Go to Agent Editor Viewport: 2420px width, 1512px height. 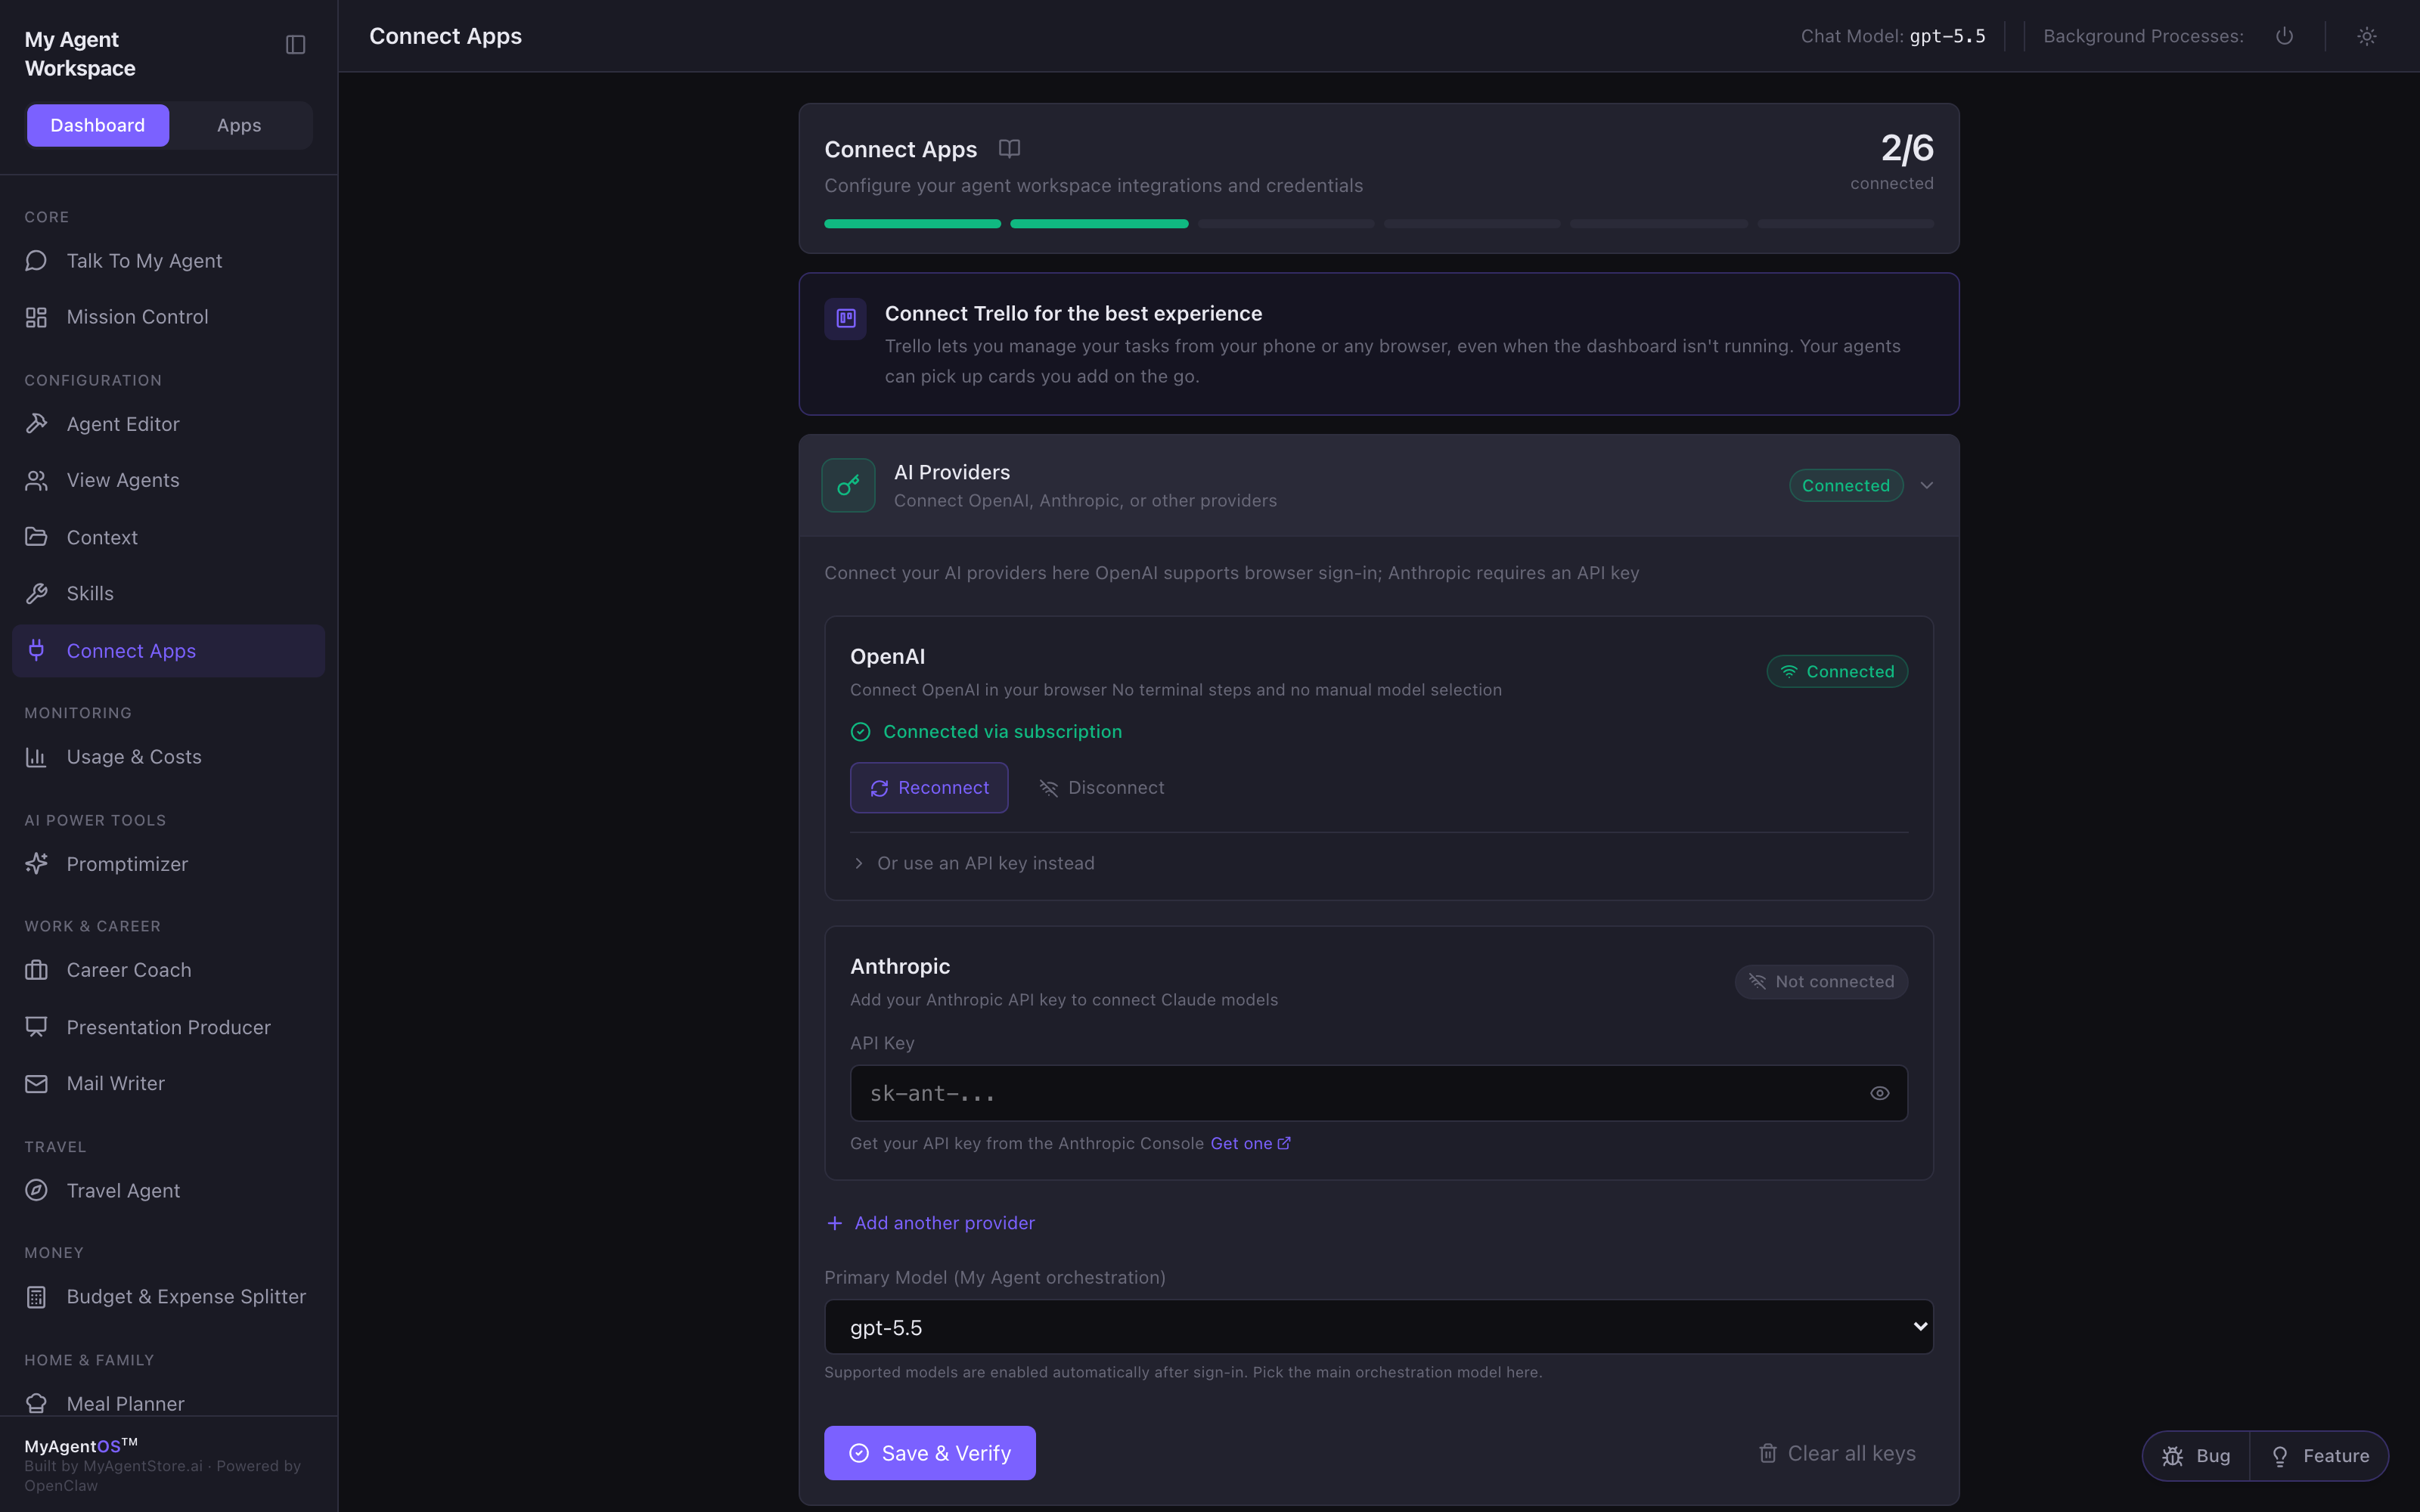[x=168, y=424]
